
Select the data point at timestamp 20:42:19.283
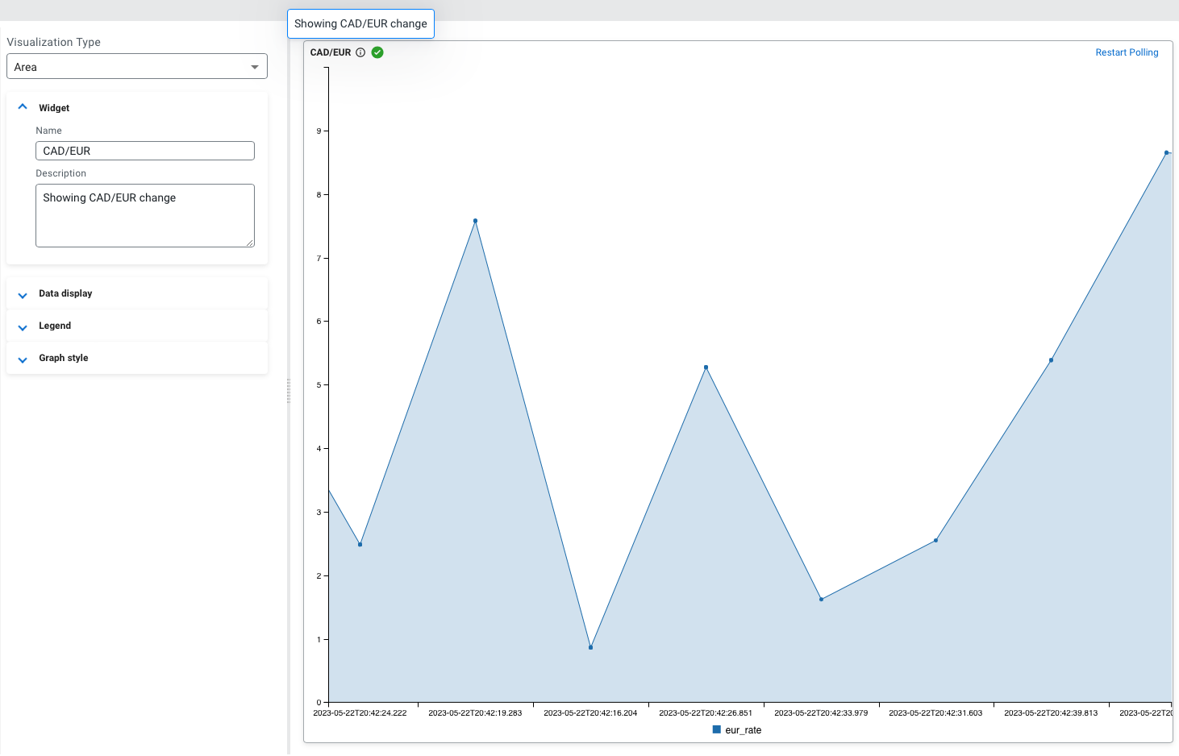click(x=475, y=221)
